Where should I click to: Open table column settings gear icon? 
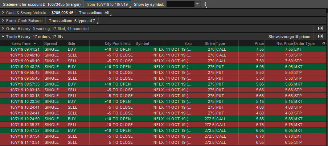(324, 43)
